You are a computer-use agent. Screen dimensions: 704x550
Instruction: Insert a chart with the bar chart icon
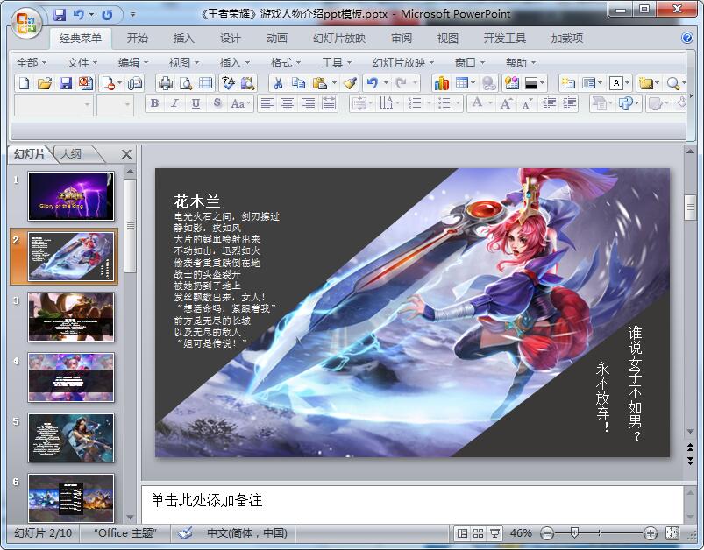point(441,83)
